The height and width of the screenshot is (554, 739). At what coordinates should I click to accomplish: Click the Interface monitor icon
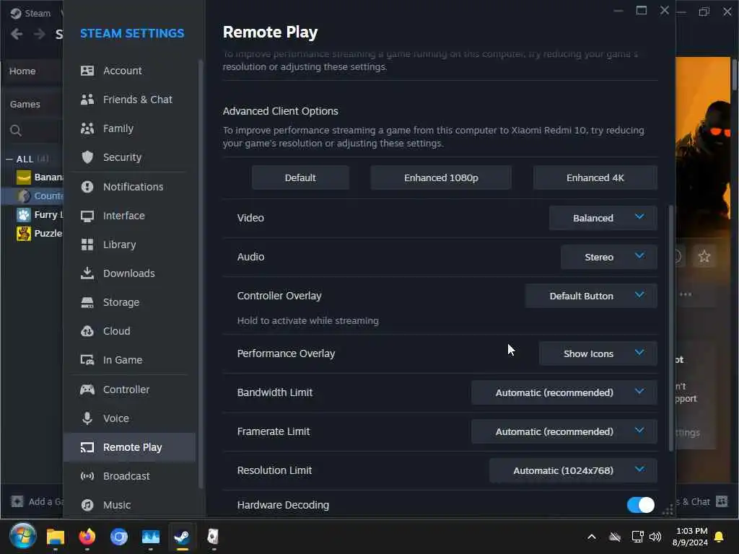tap(87, 216)
